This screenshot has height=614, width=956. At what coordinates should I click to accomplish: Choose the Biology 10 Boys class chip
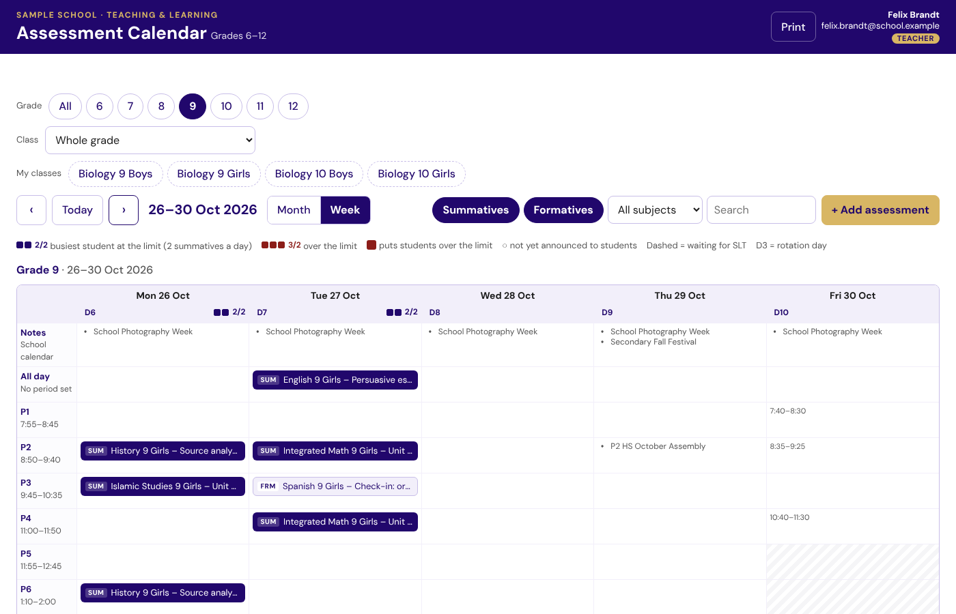click(314, 174)
